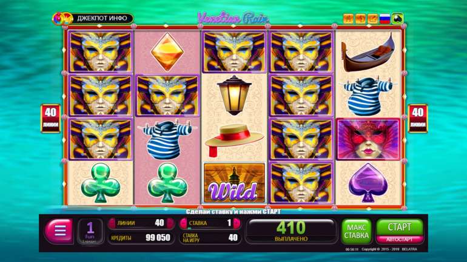Click the 1 Fun denomination selector

pyautogui.click(x=90, y=231)
